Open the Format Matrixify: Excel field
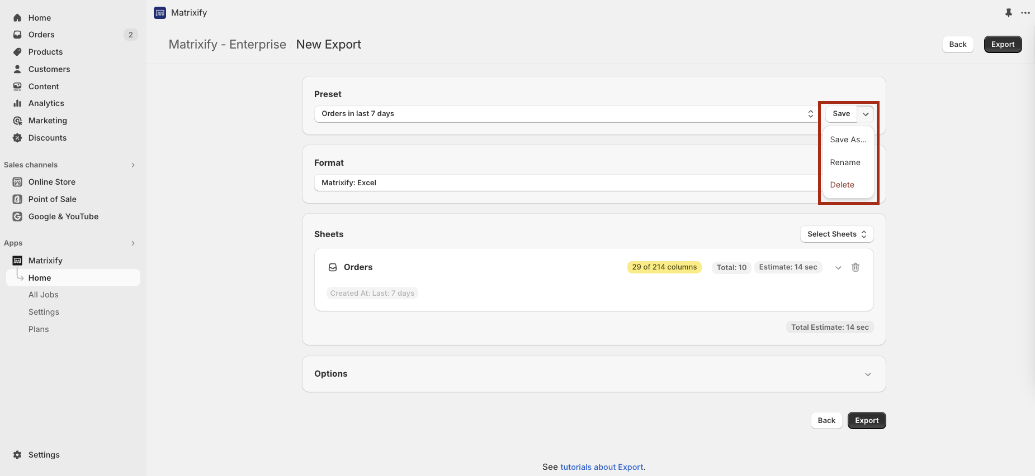 coord(565,183)
